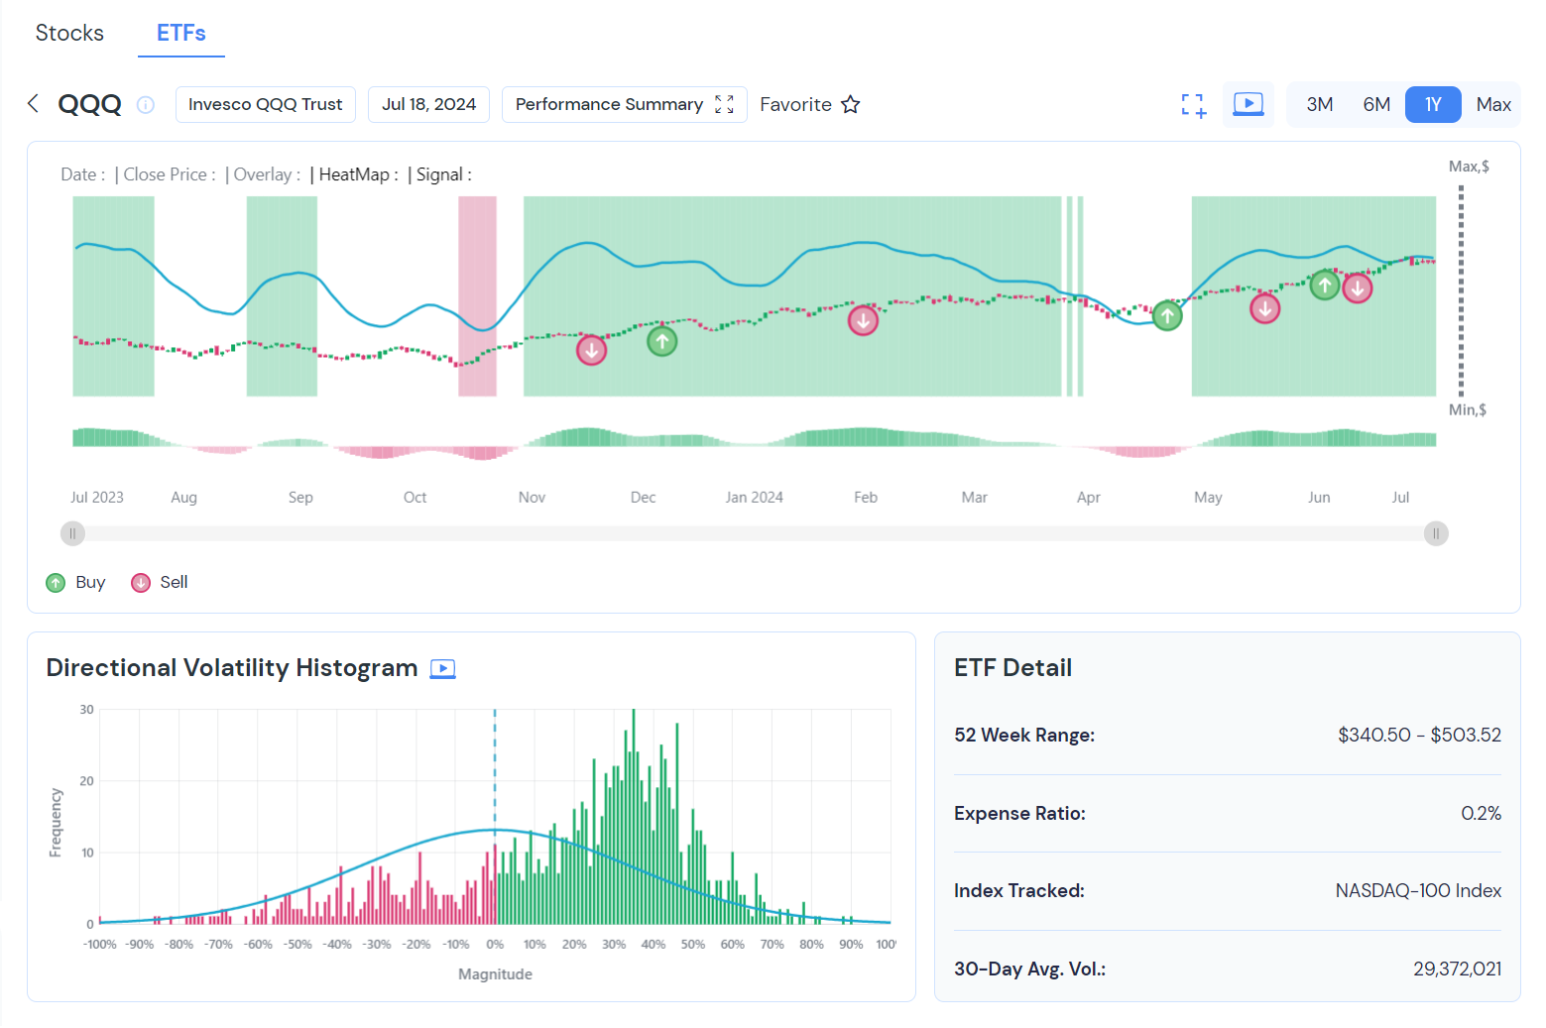This screenshot has width=1546, height=1028.
Task: Click the buy signal marker in late April
Action: [x=1167, y=316]
